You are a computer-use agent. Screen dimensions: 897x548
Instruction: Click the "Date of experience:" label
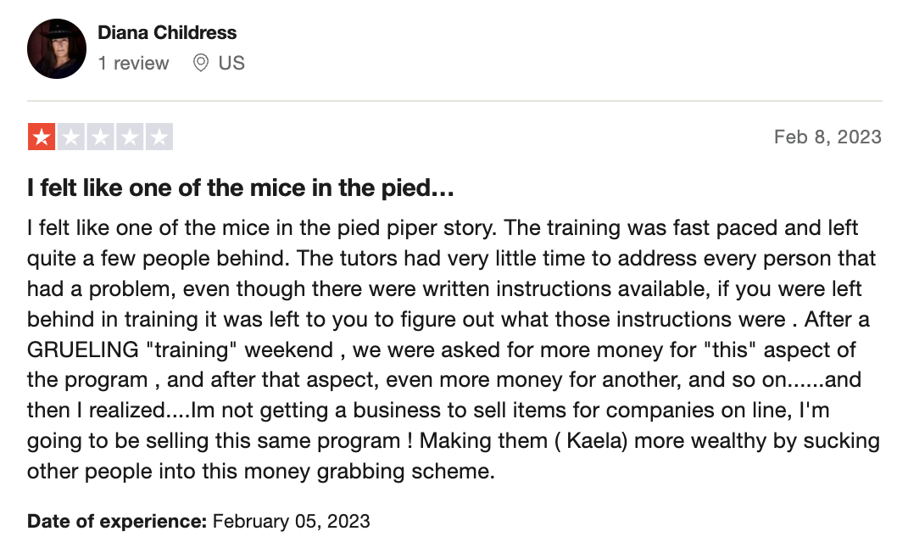pyautogui.click(x=117, y=521)
